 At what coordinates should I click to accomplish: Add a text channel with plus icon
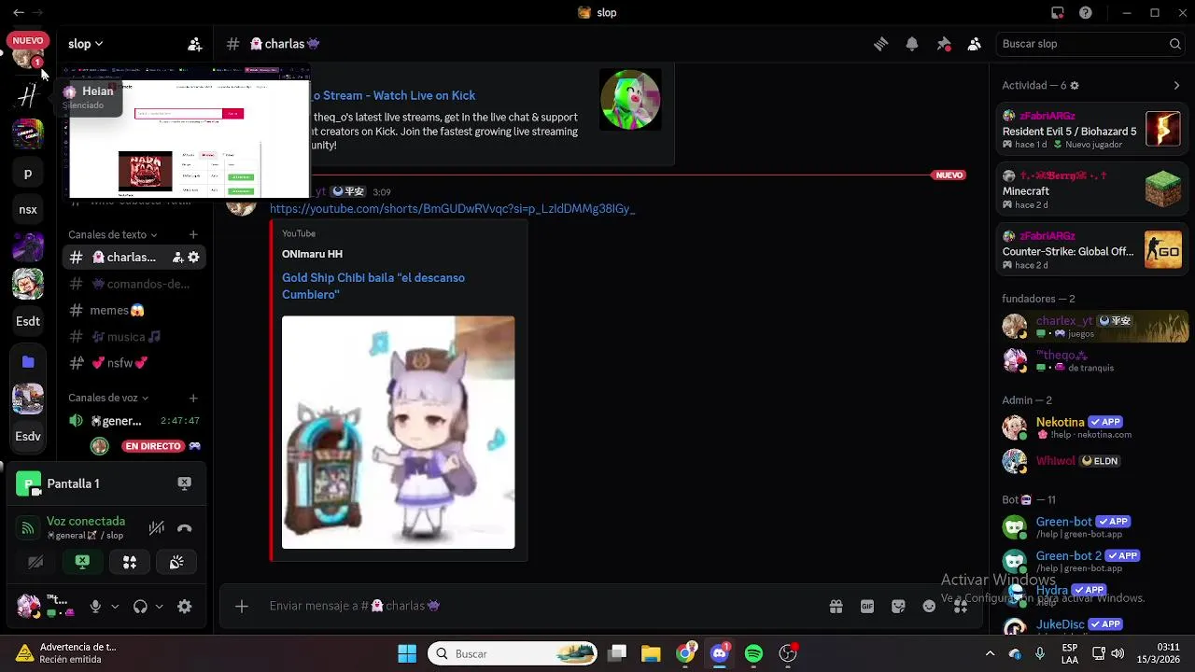point(193,235)
